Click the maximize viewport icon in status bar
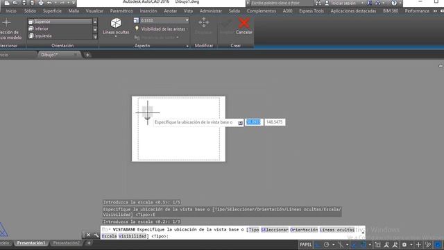This screenshot has width=444, height=250. click(377, 244)
